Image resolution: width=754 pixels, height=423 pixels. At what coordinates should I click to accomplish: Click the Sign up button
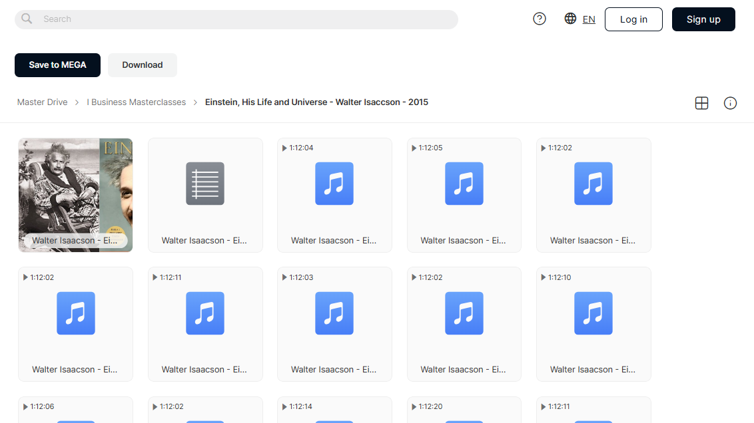tap(703, 19)
